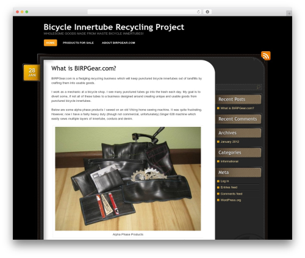This screenshot has width=305, height=258.
Task: Visit the WordPress.org link
Action: [x=231, y=200]
